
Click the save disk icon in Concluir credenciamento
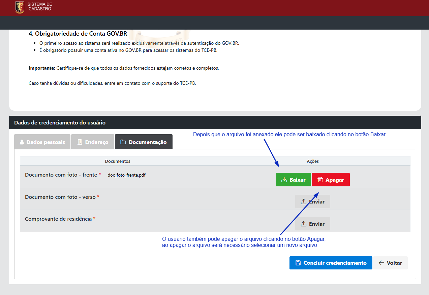coord(298,263)
